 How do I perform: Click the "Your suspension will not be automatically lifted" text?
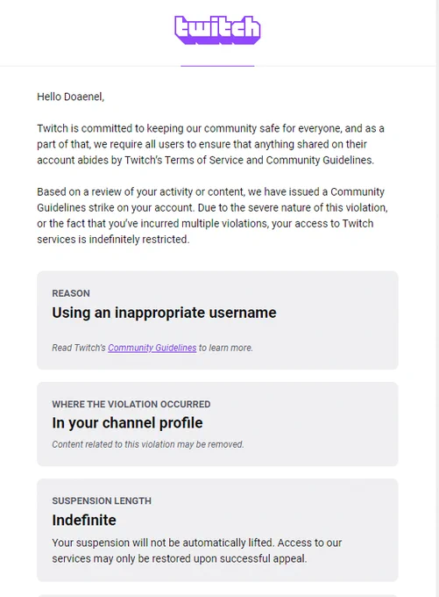tap(163, 543)
